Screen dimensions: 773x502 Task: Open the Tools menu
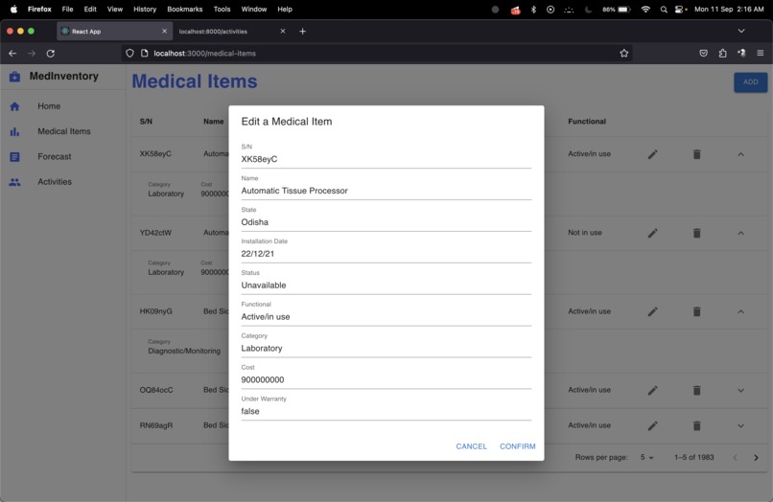click(x=222, y=9)
